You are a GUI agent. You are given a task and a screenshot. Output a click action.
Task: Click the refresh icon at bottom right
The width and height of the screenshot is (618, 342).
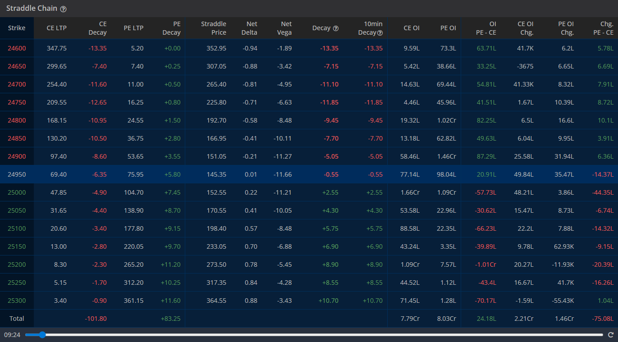(611, 335)
